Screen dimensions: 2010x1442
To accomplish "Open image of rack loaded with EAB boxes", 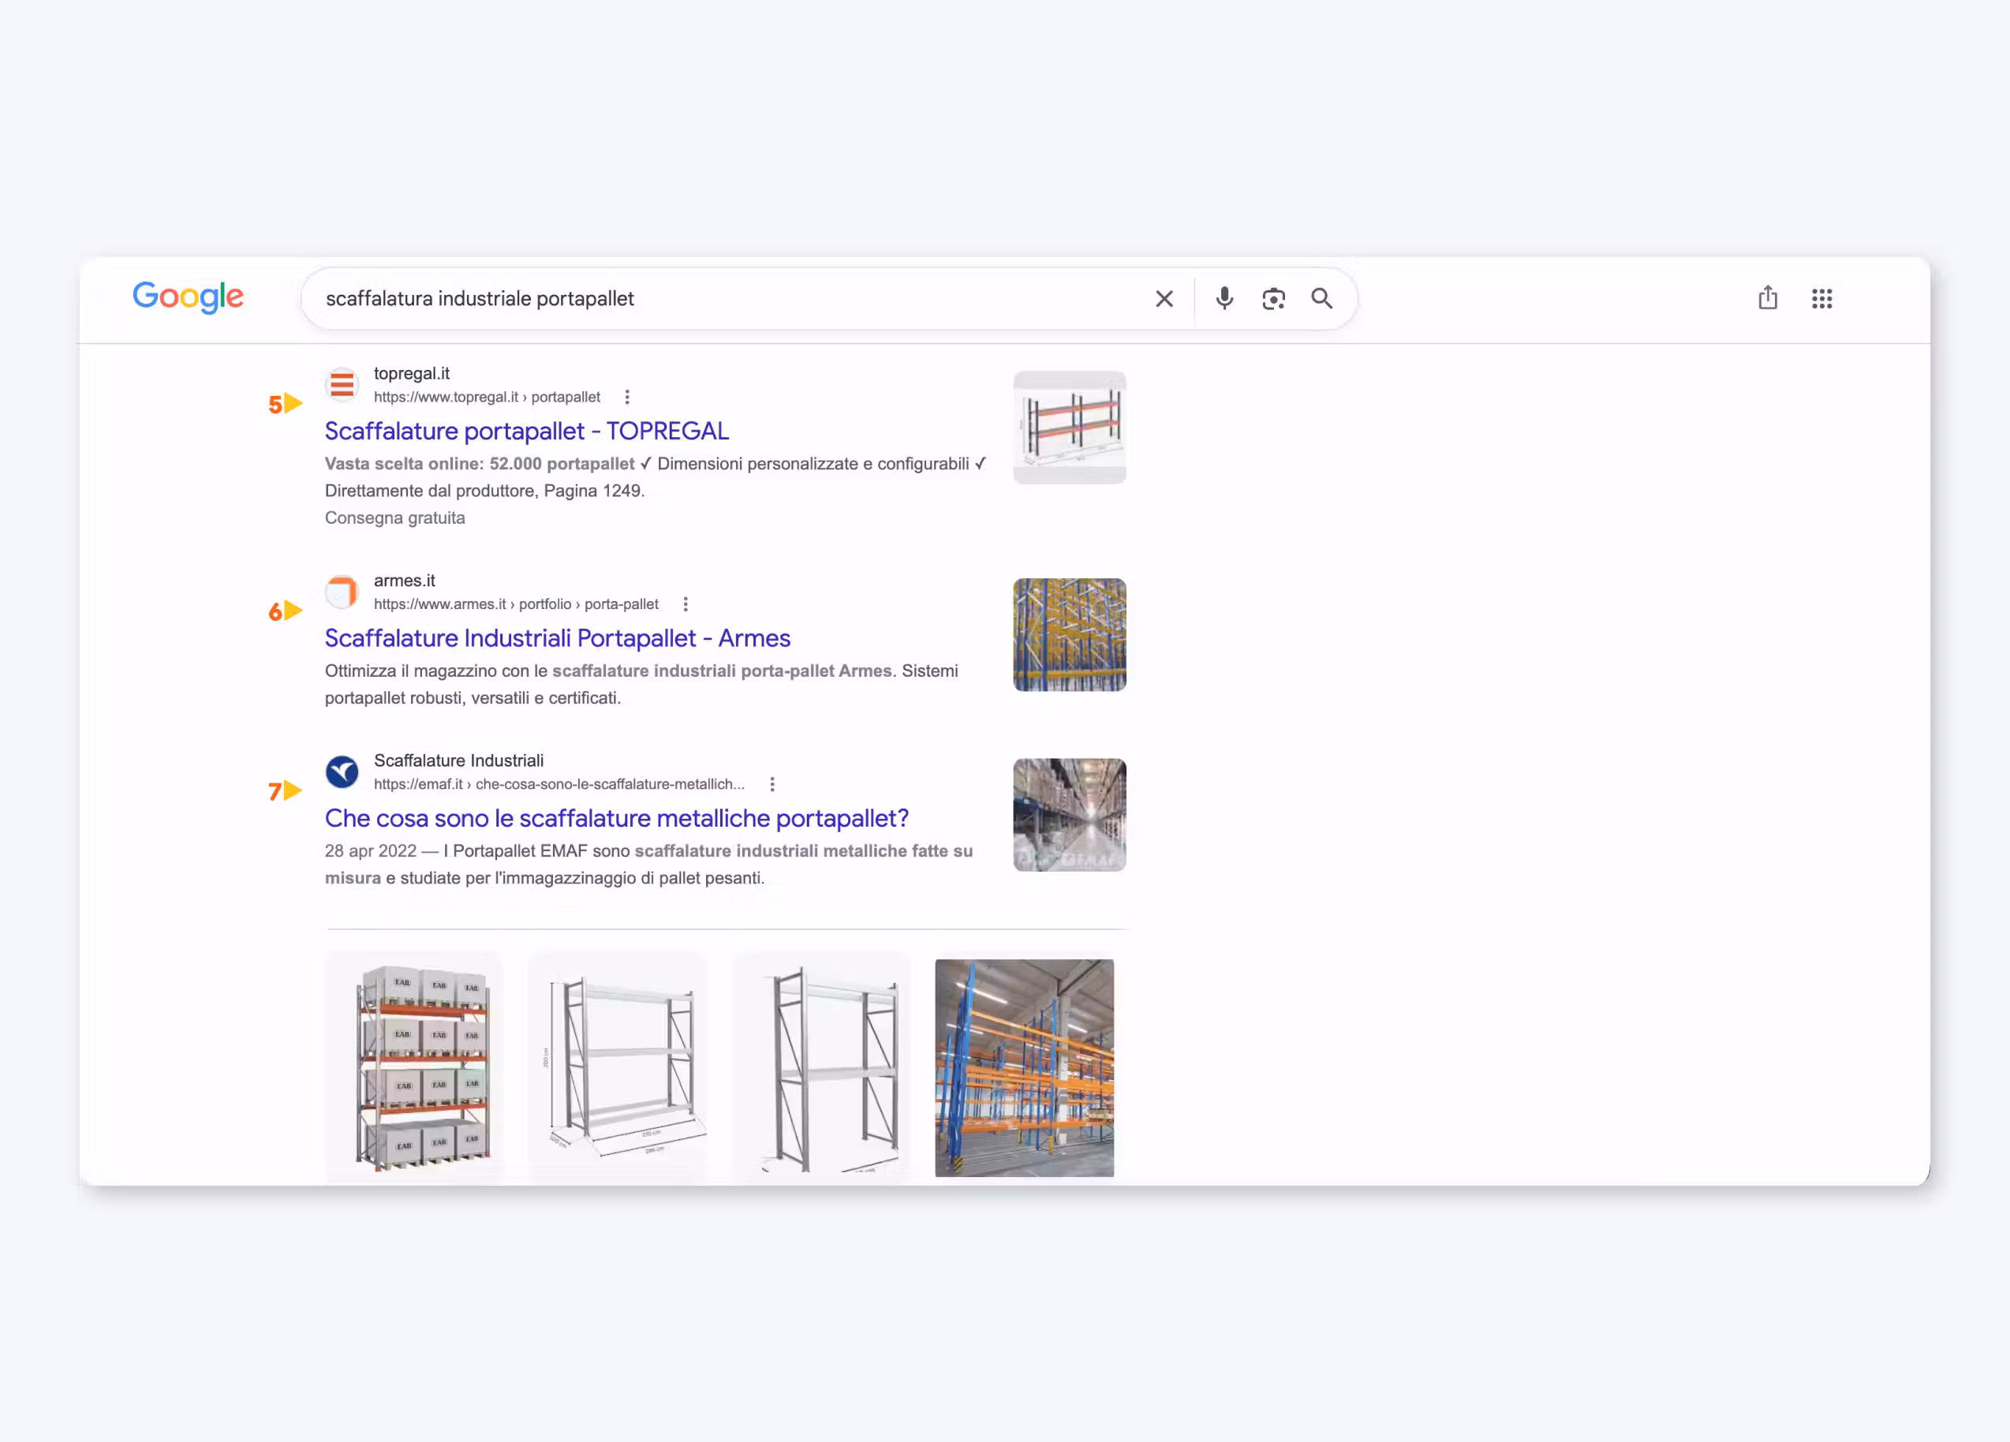I will (x=414, y=1067).
